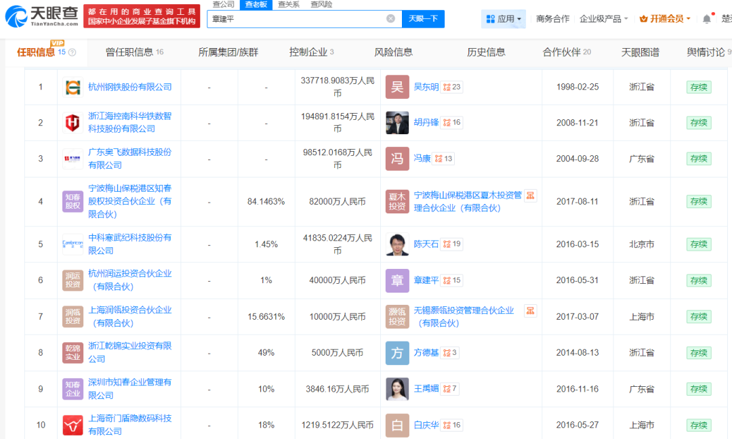This screenshot has width=732, height=439.
Task: Open the 历史信息 tab
Action: (x=486, y=52)
